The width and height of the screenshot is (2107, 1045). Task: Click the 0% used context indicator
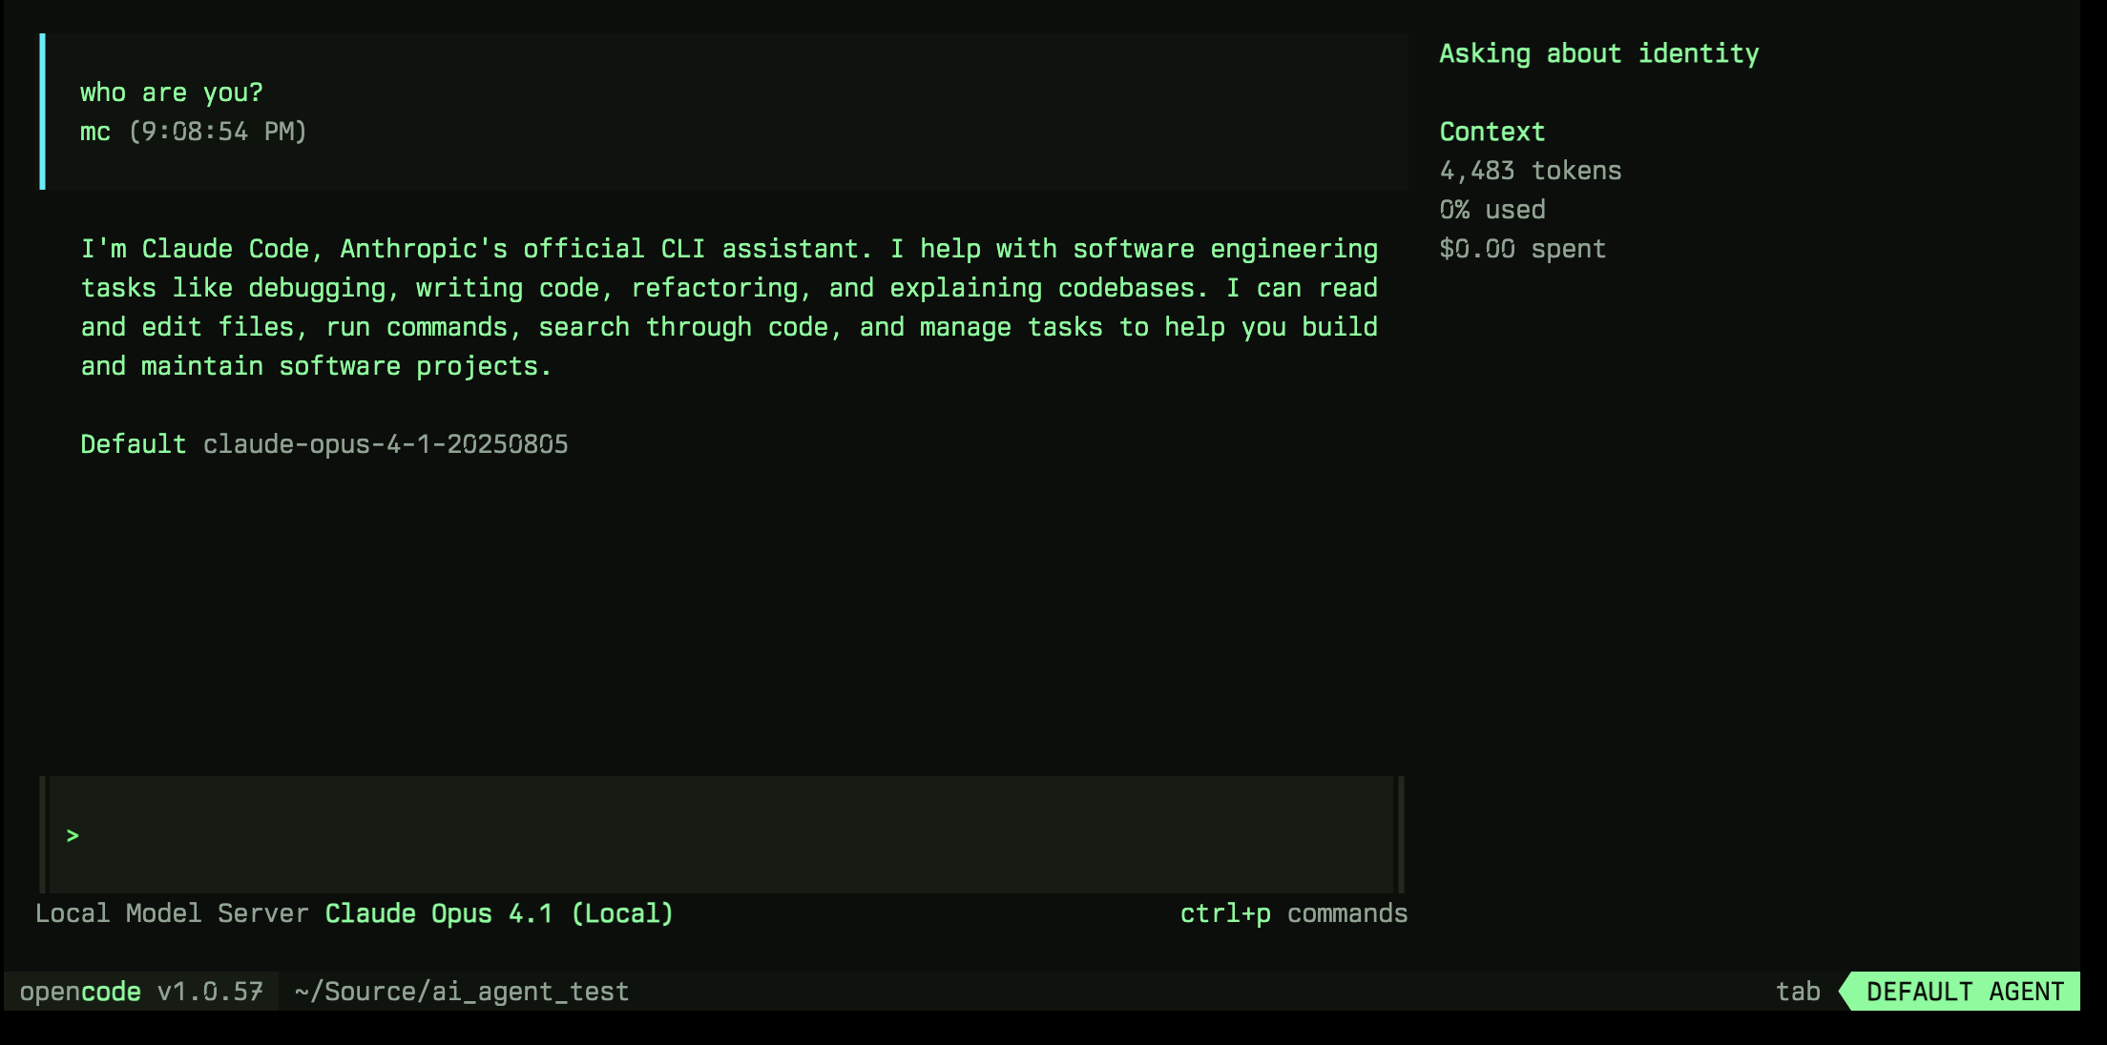(x=1492, y=210)
